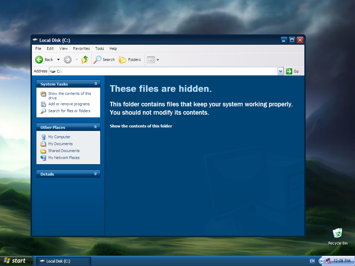Go up one folder level icon
The image size is (355, 266).
click(x=85, y=60)
